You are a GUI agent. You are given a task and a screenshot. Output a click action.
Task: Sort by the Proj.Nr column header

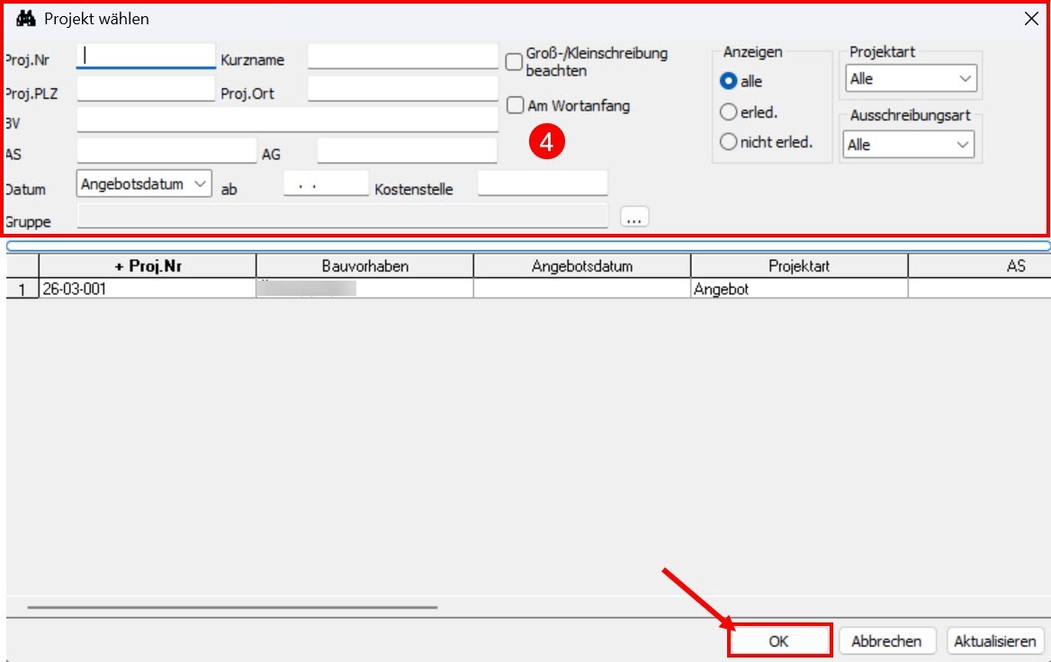(148, 266)
